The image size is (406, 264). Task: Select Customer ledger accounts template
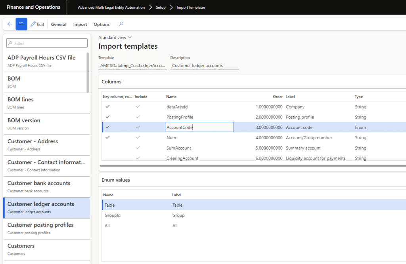[47, 208]
